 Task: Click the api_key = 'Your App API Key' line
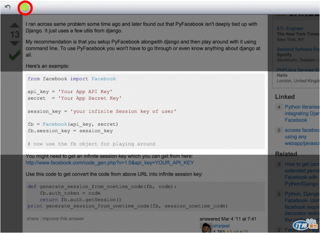(x=70, y=92)
